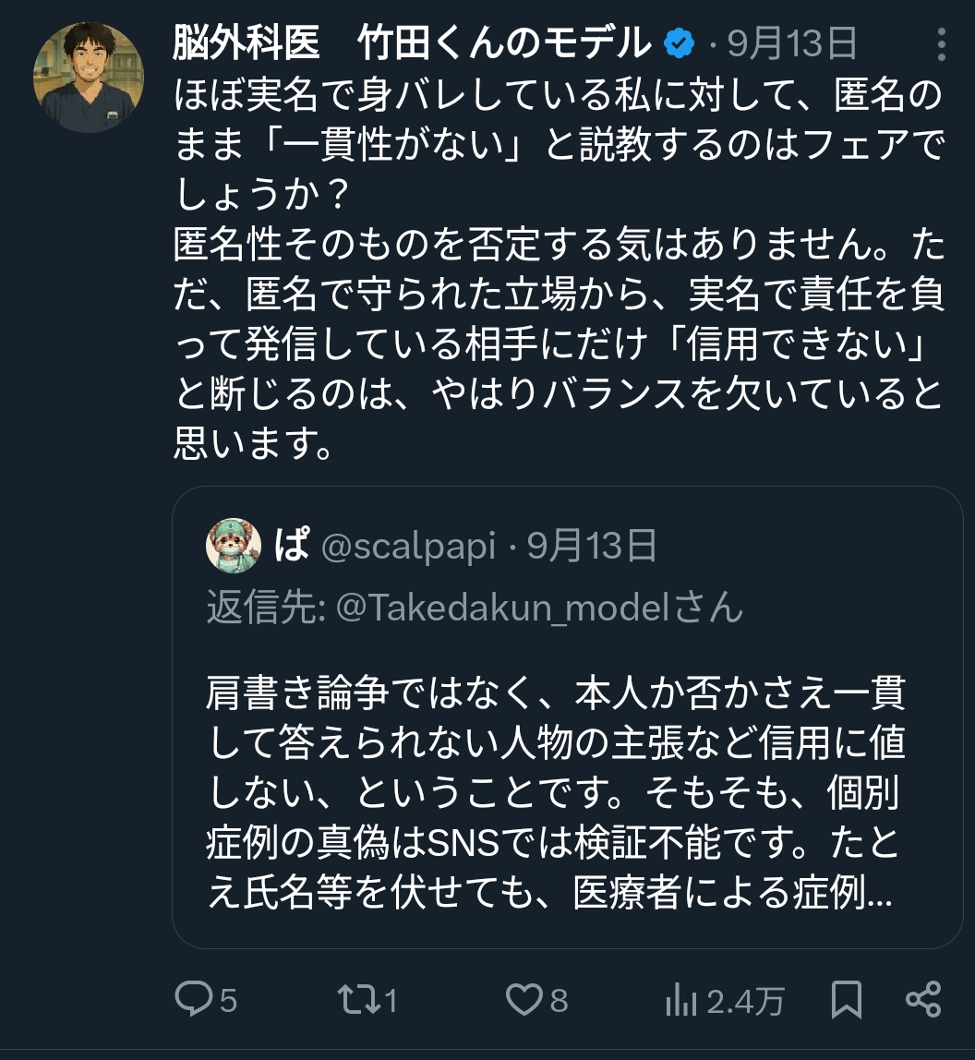Tap the quoted user's animal avatar
The width and height of the screenshot is (975, 1060).
coord(233,546)
